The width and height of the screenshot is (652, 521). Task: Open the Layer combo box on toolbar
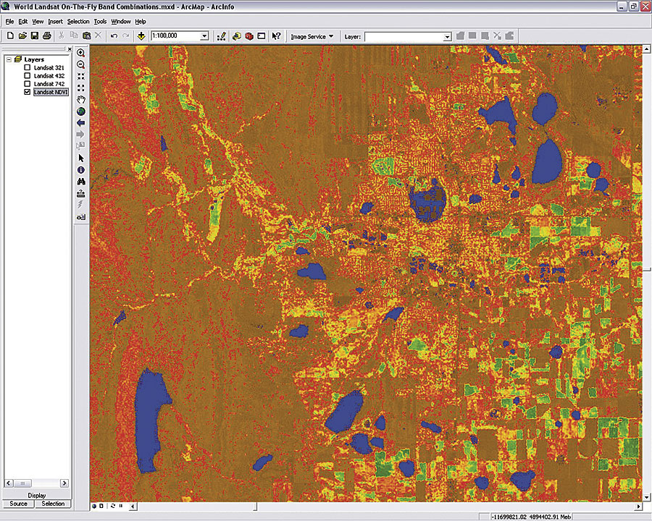pos(447,35)
